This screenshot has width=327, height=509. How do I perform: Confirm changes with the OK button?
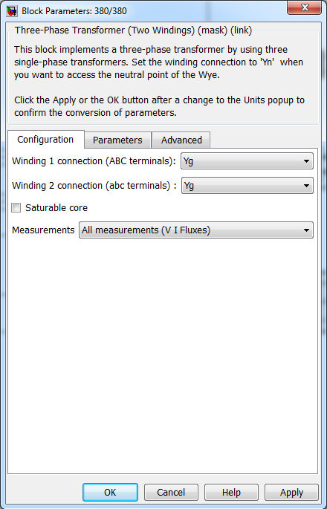[110, 493]
